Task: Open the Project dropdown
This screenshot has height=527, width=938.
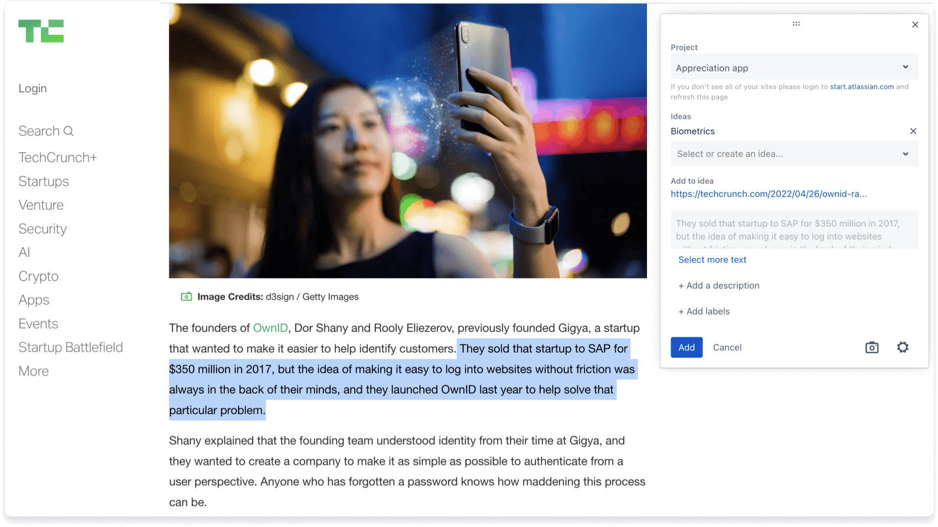Action: coord(793,68)
